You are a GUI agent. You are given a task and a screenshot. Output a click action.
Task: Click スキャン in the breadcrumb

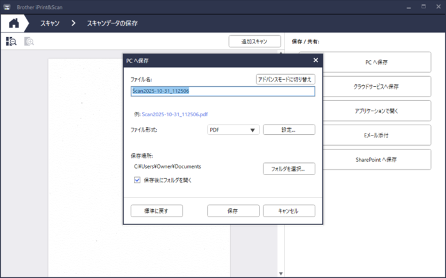50,24
